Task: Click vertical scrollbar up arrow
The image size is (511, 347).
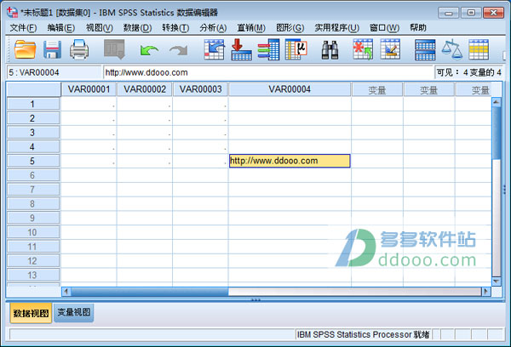Action: [497, 102]
